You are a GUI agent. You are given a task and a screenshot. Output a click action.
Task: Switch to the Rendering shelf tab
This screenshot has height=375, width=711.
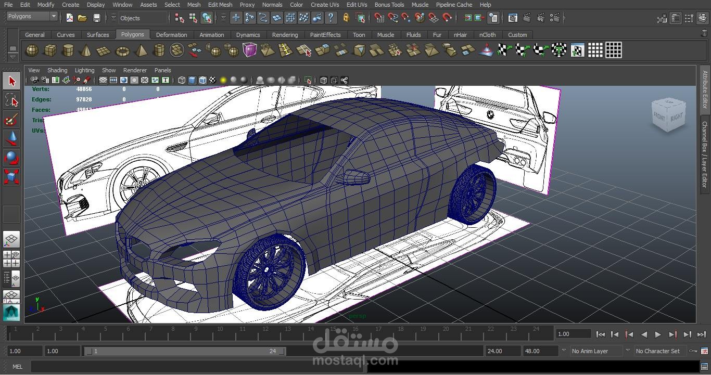[285, 35]
